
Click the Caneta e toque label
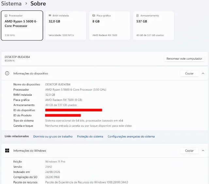(x=23, y=126)
